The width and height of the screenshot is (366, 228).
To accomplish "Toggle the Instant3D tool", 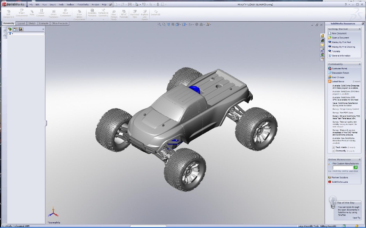I will point(156,13).
